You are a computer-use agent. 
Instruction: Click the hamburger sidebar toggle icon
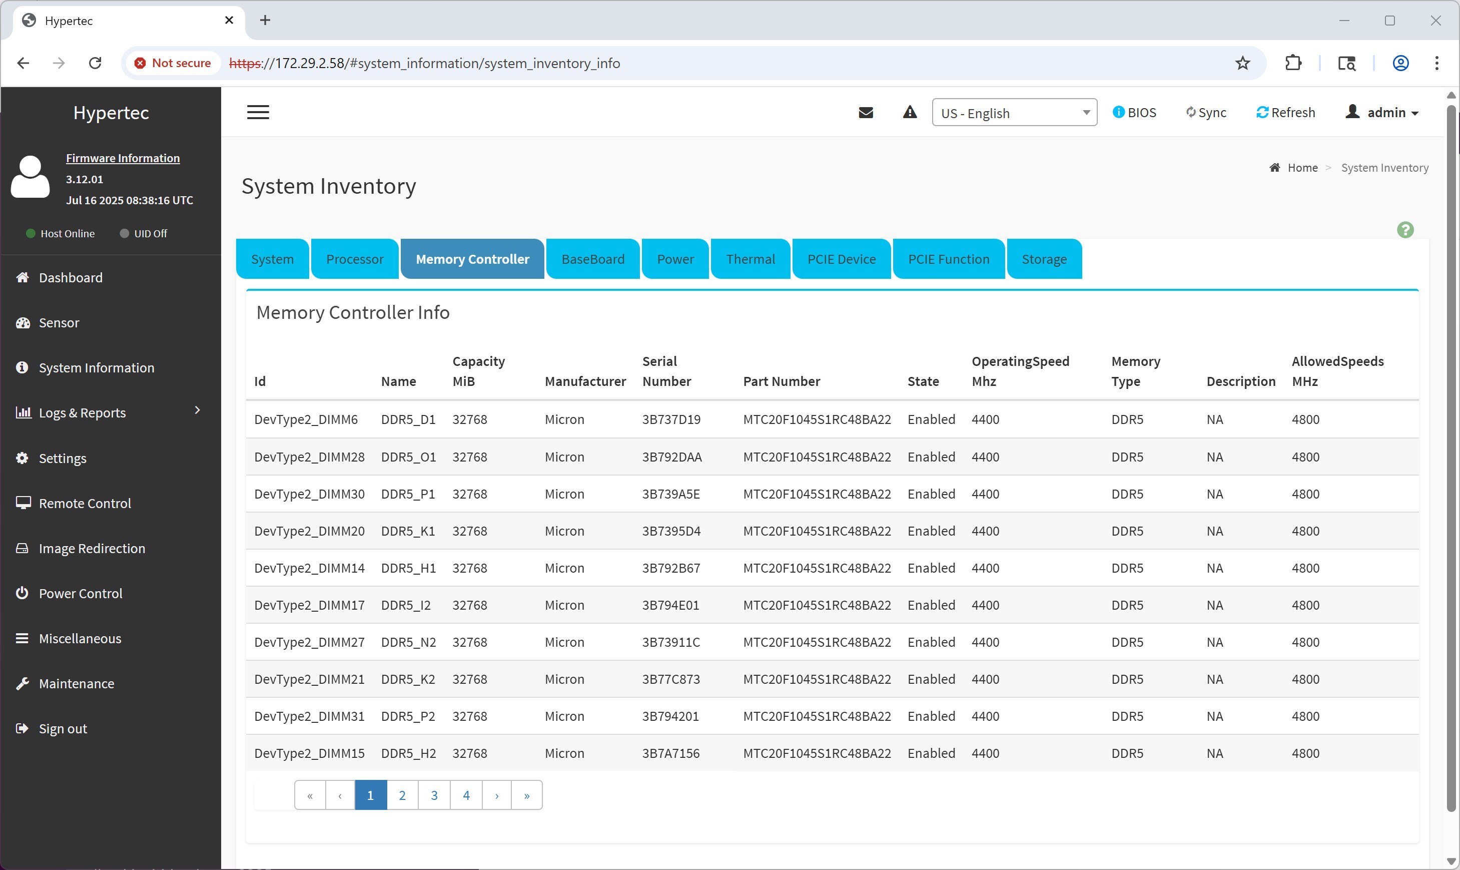[x=258, y=112]
